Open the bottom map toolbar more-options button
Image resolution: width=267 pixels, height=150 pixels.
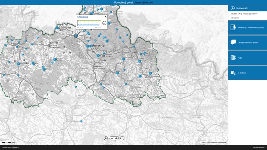click(122, 138)
